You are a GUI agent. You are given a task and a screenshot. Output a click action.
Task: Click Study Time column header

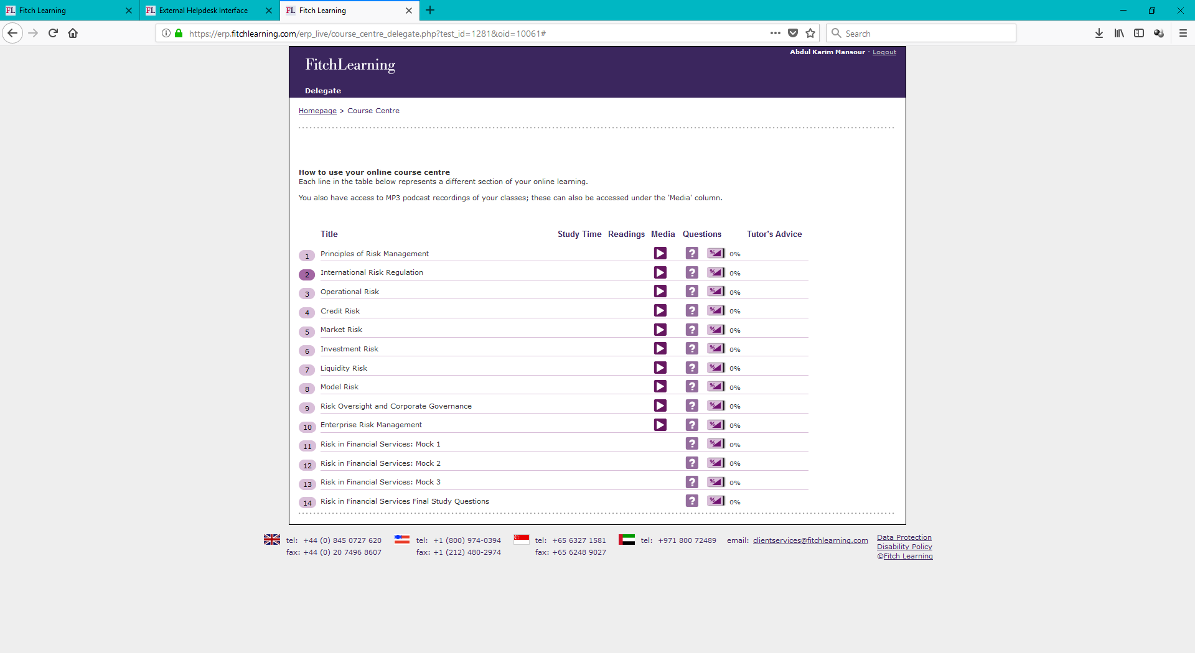pyautogui.click(x=579, y=234)
